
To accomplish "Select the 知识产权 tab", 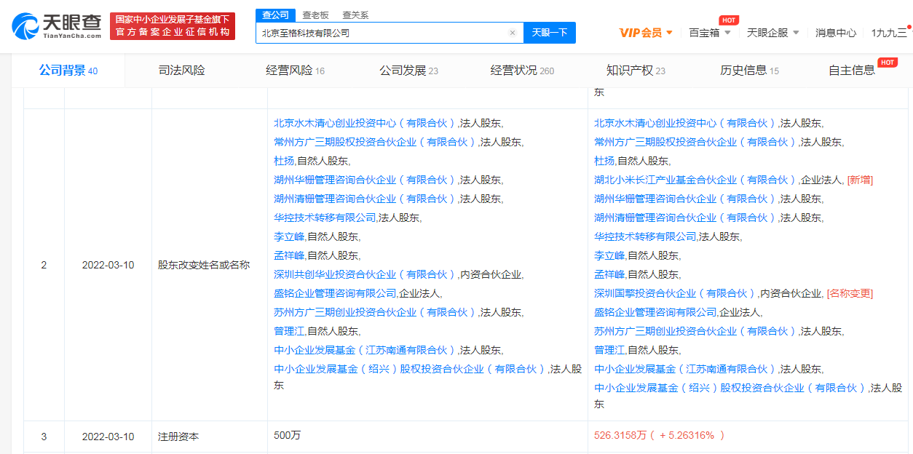I will click(x=636, y=71).
